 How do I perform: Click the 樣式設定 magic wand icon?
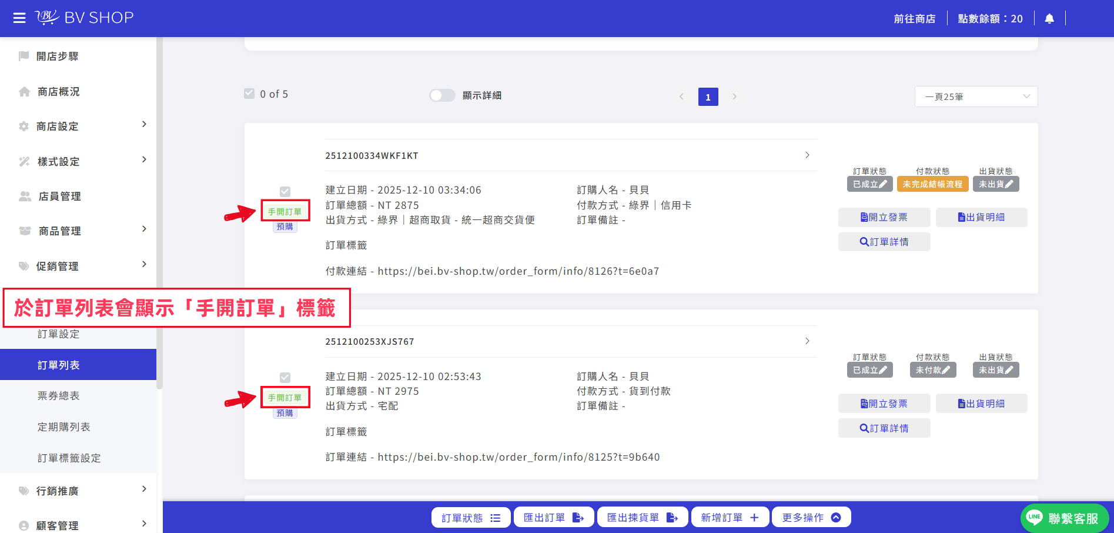[x=24, y=161]
